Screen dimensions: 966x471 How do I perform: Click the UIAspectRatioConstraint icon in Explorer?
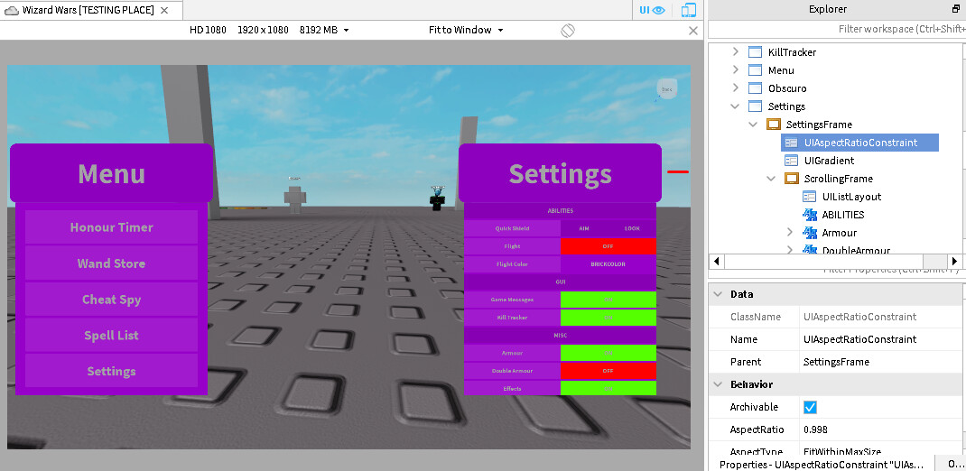tap(791, 143)
